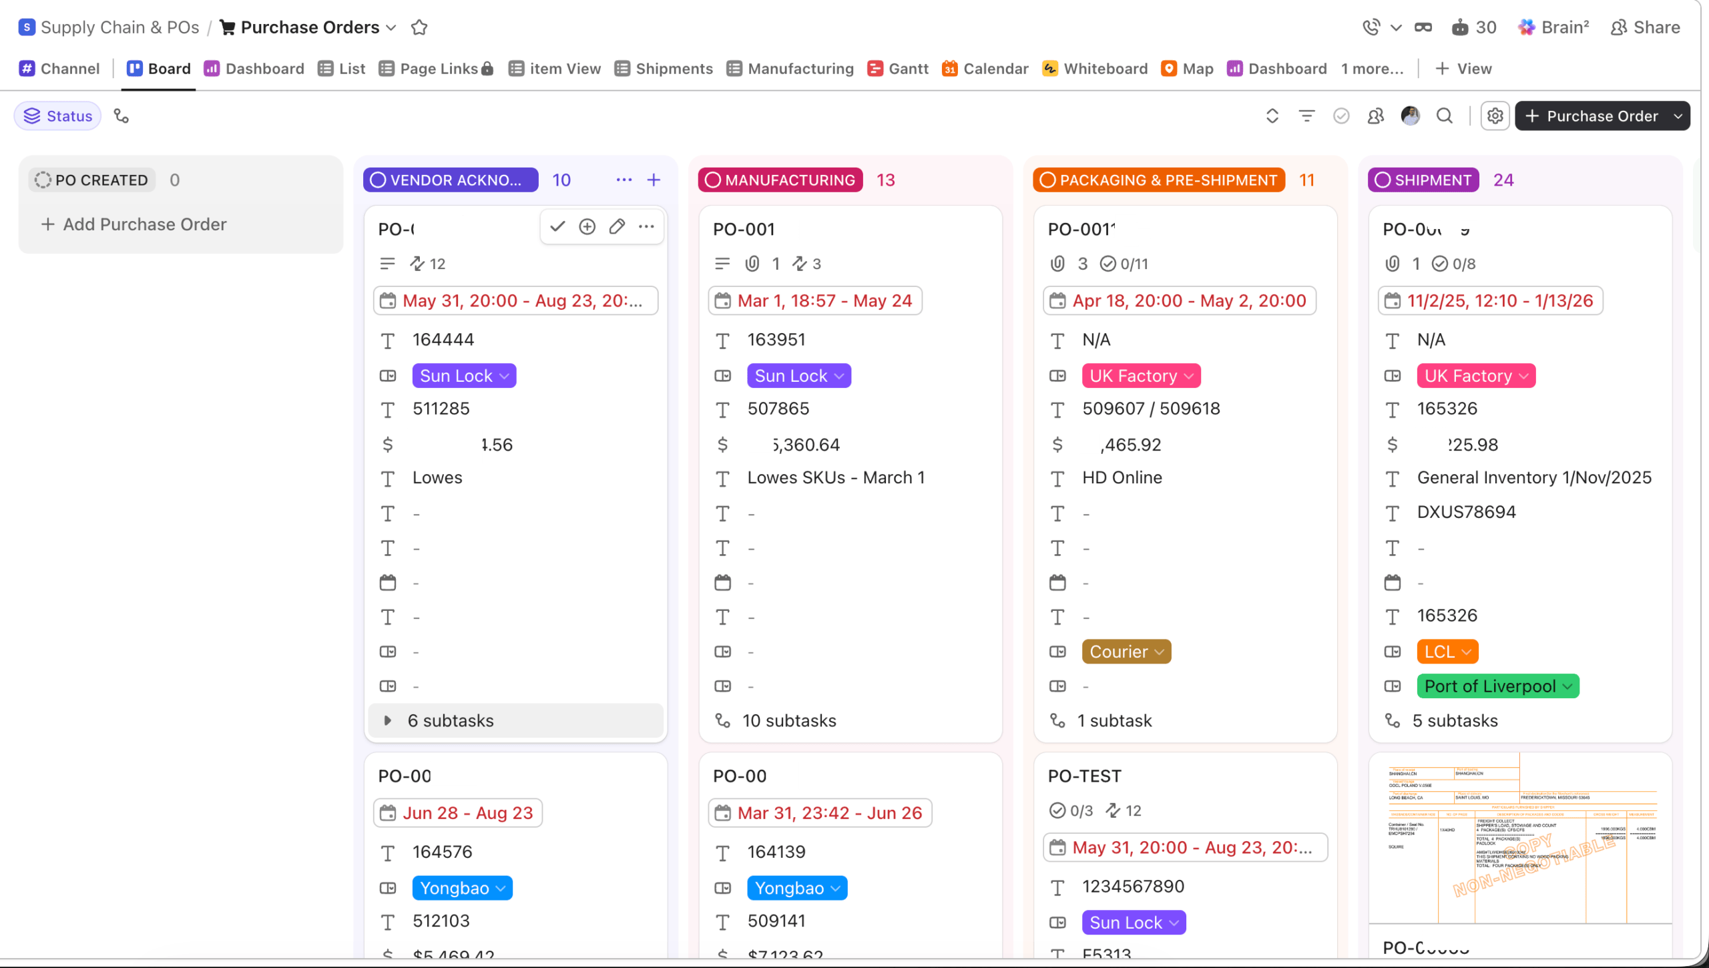1709x968 pixels.
Task: Favorite Purchase Orders with the star icon
Action: [419, 27]
